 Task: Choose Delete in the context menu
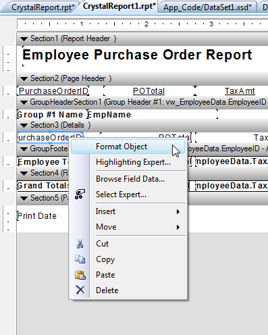click(107, 290)
